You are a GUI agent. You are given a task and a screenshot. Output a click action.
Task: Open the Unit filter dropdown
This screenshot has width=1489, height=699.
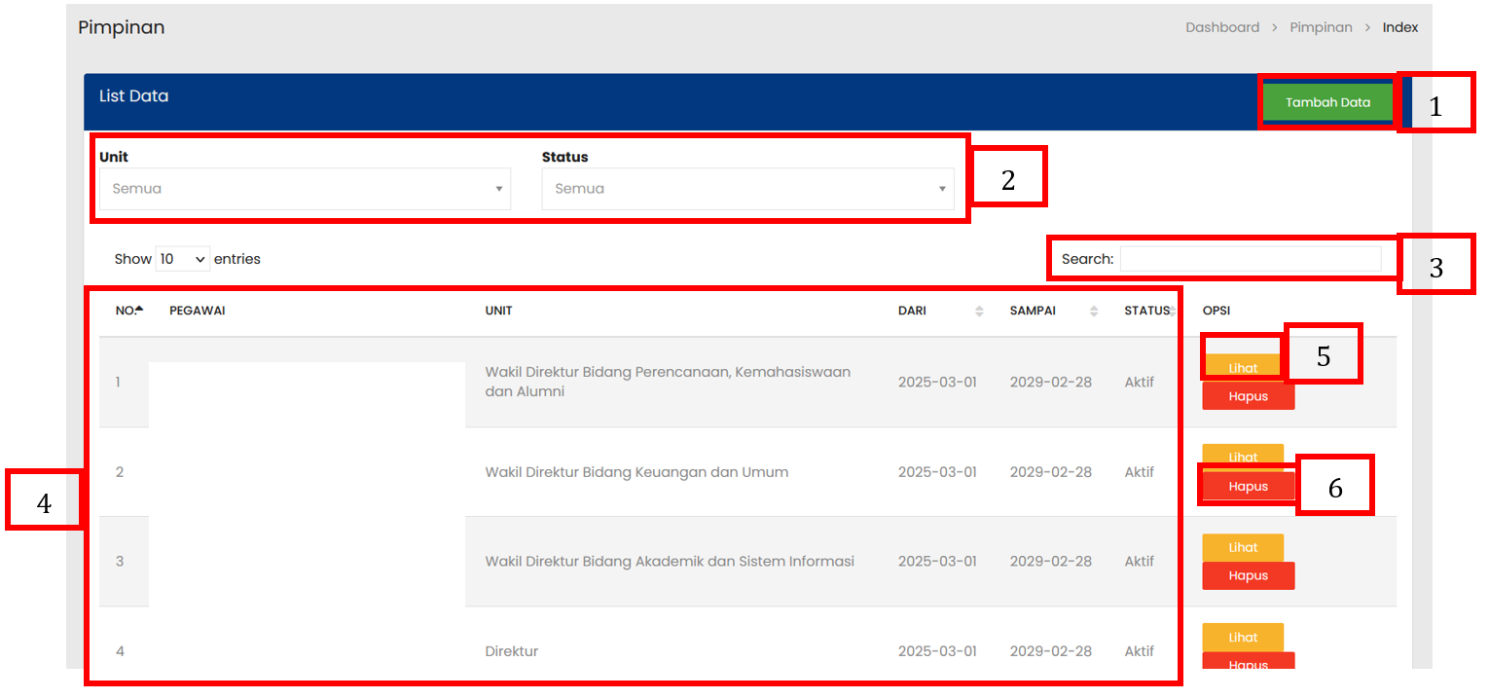coord(305,189)
